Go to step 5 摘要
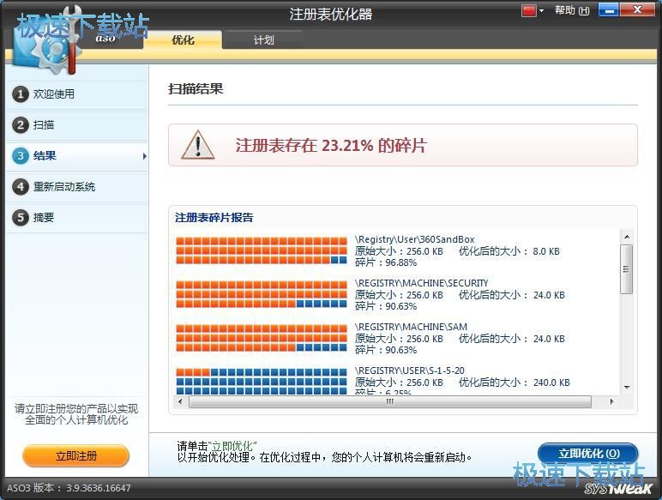662x500 pixels. [76, 218]
